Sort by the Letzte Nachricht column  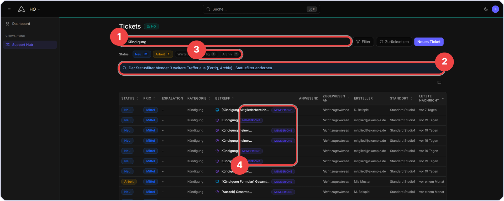tap(431, 99)
